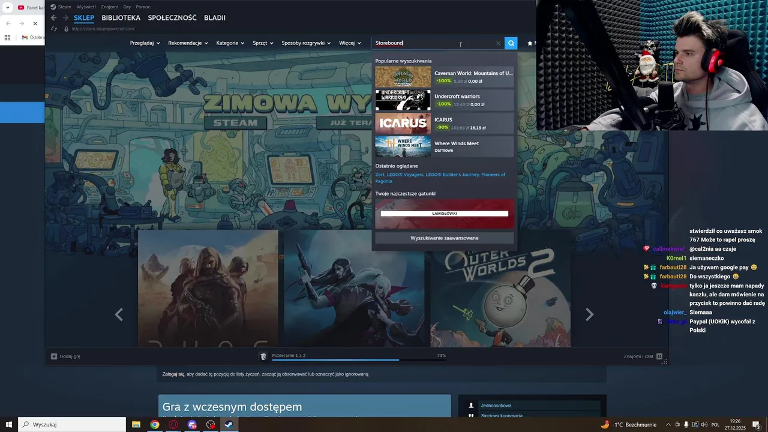768x432 pixels.
Task: Select the ŁAMIGŁÓWKI genre button
Action: (x=445, y=214)
